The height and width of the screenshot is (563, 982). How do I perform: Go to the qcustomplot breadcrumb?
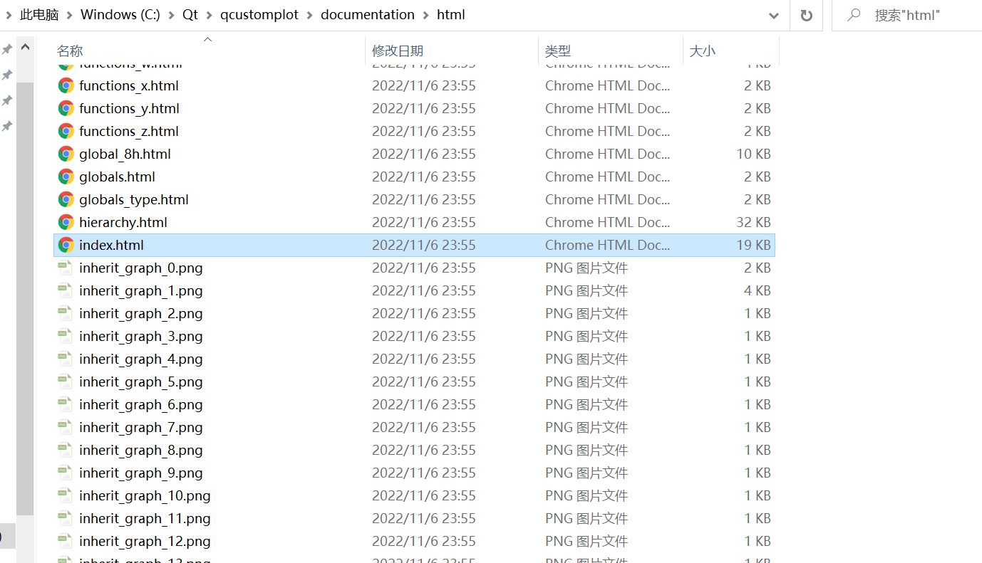coord(259,15)
